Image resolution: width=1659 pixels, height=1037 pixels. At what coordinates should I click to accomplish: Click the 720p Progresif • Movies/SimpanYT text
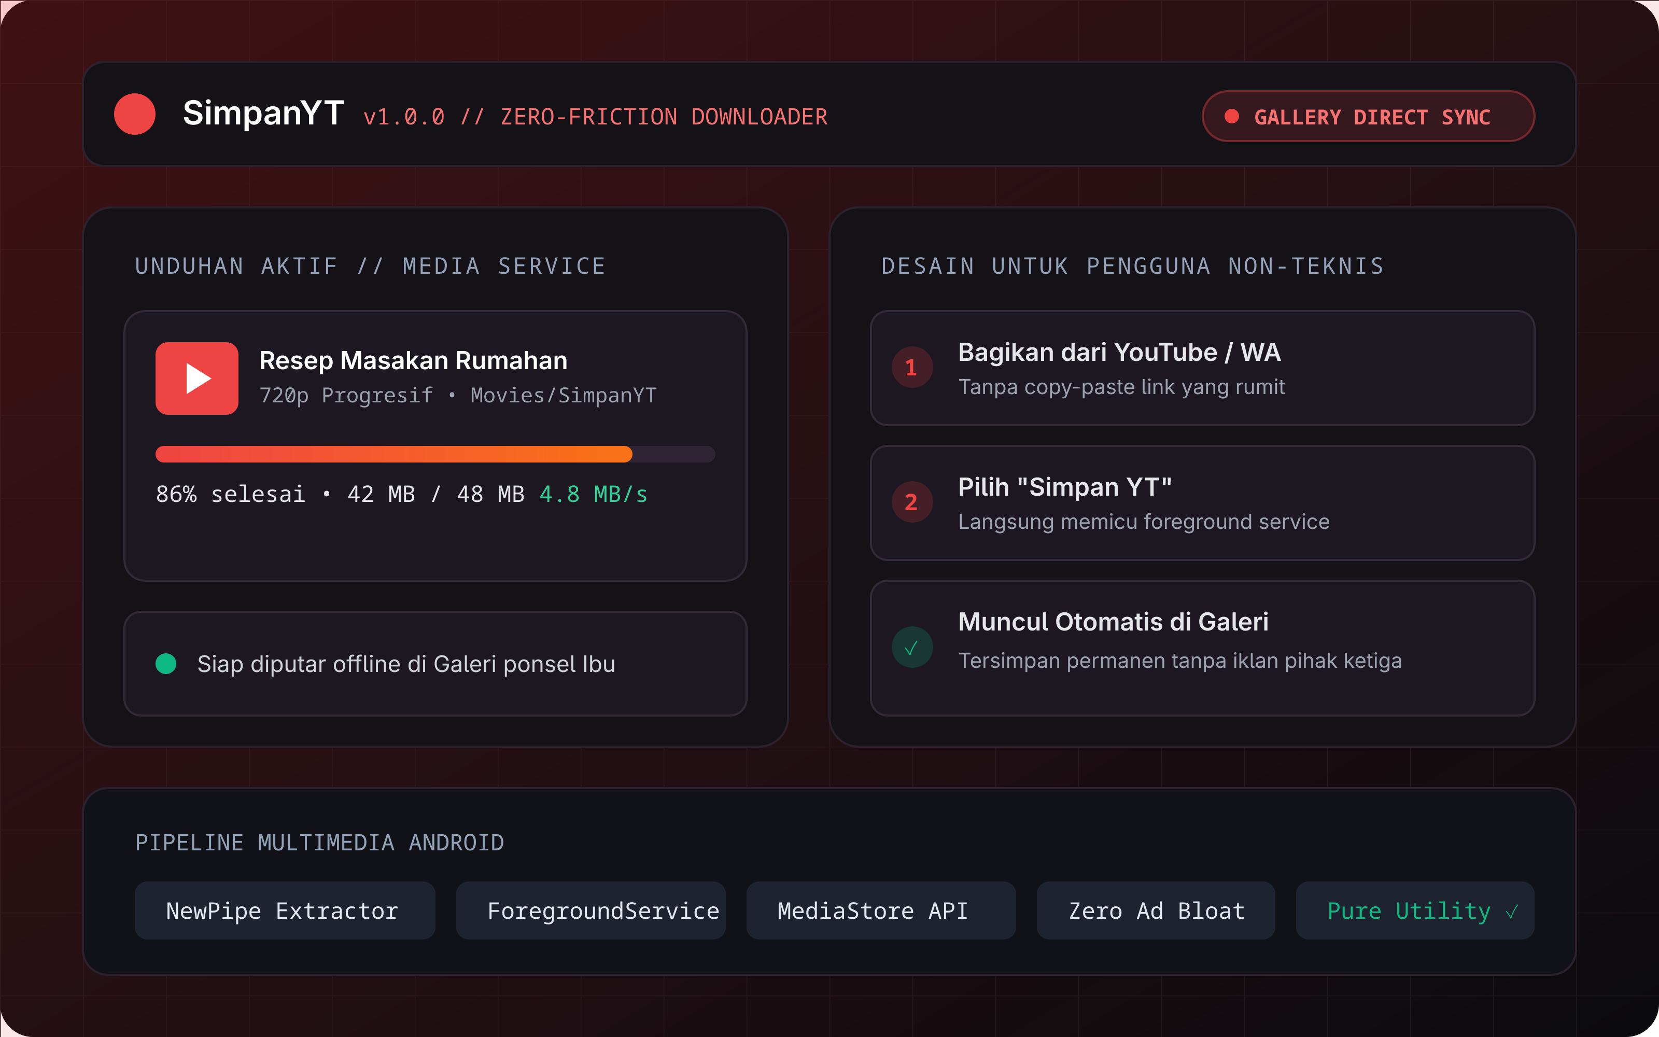(x=458, y=395)
